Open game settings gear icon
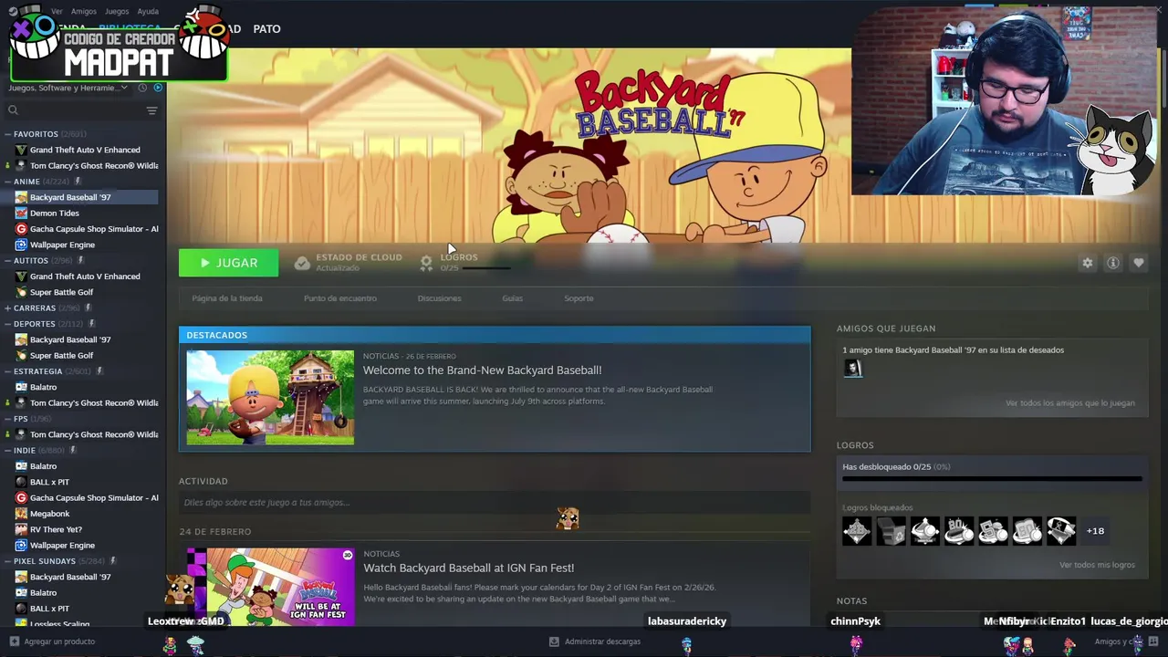Image resolution: width=1168 pixels, height=657 pixels. 1087,263
